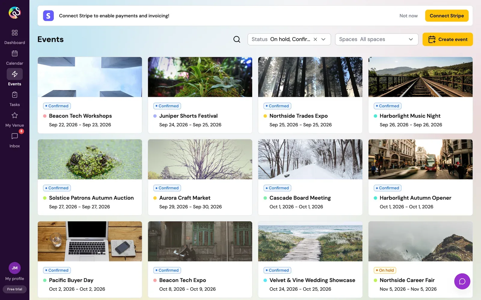Open Aurora Craft Market event title
The height and width of the screenshot is (300, 481).
[x=185, y=198]
